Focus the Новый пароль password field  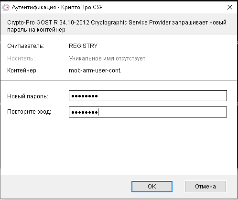[148, 96]
